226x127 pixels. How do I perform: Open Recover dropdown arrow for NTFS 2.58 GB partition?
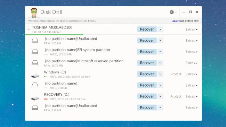click(x=160, y=85)
